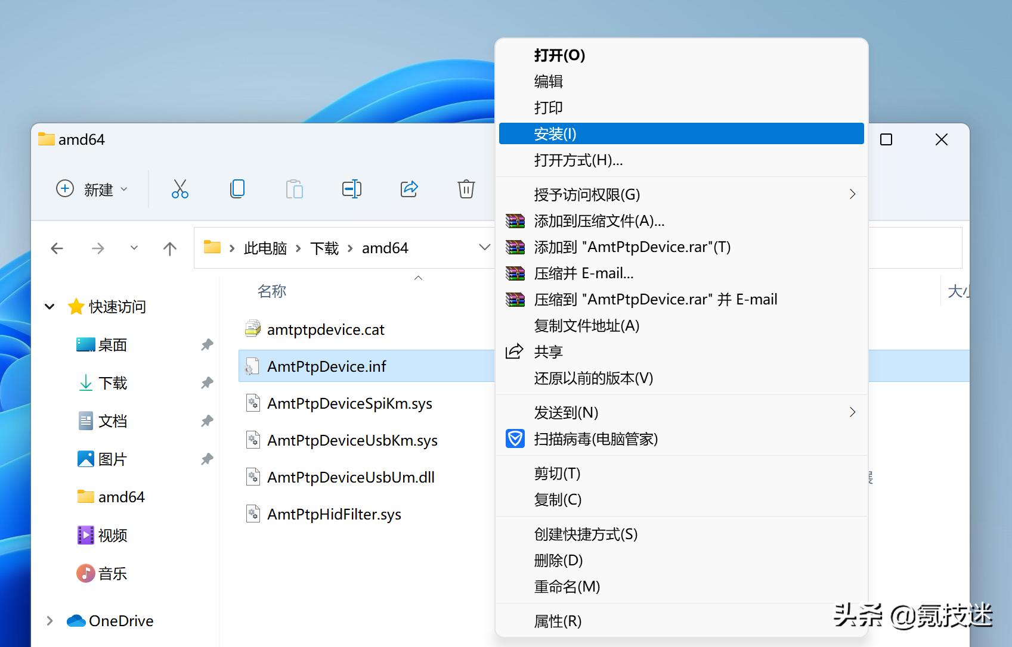Unpin 桌面 from Quick Access

(207, 344)
